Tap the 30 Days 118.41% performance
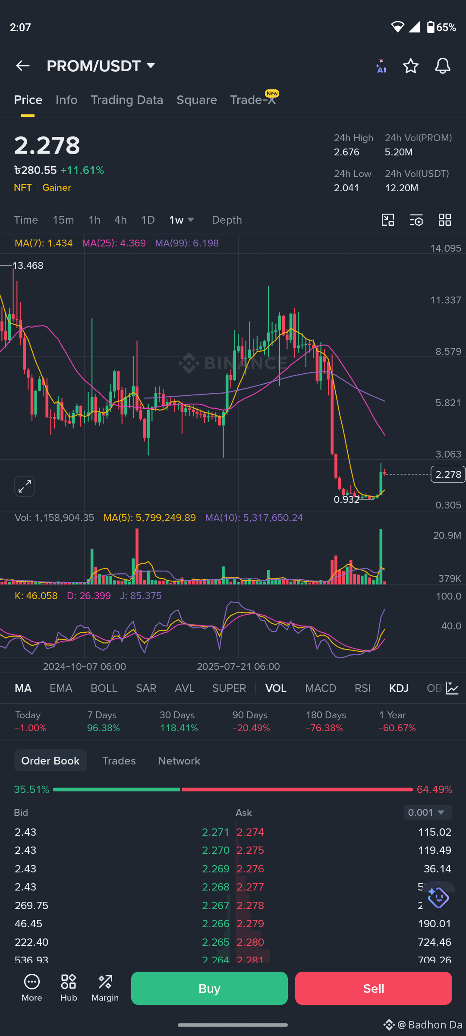 (179, 721)
